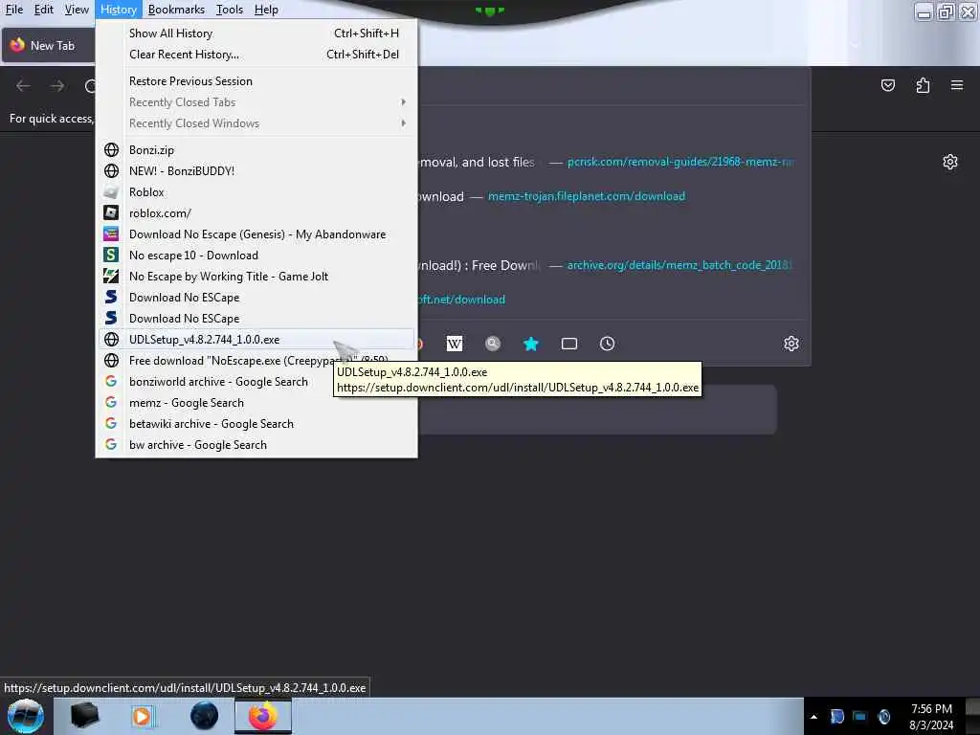980x735 pixels.
Task: Open the Bookmarks menu
Action: tap(176, 10)
